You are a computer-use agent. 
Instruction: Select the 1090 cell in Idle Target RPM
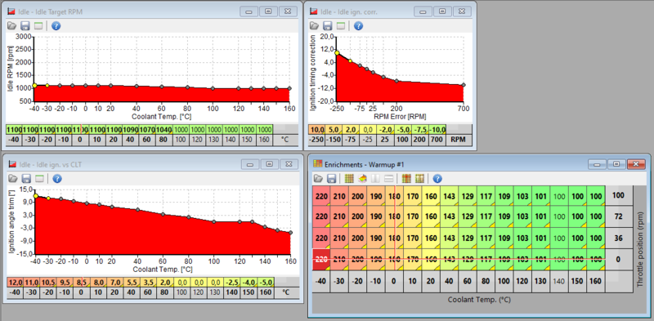131,129
